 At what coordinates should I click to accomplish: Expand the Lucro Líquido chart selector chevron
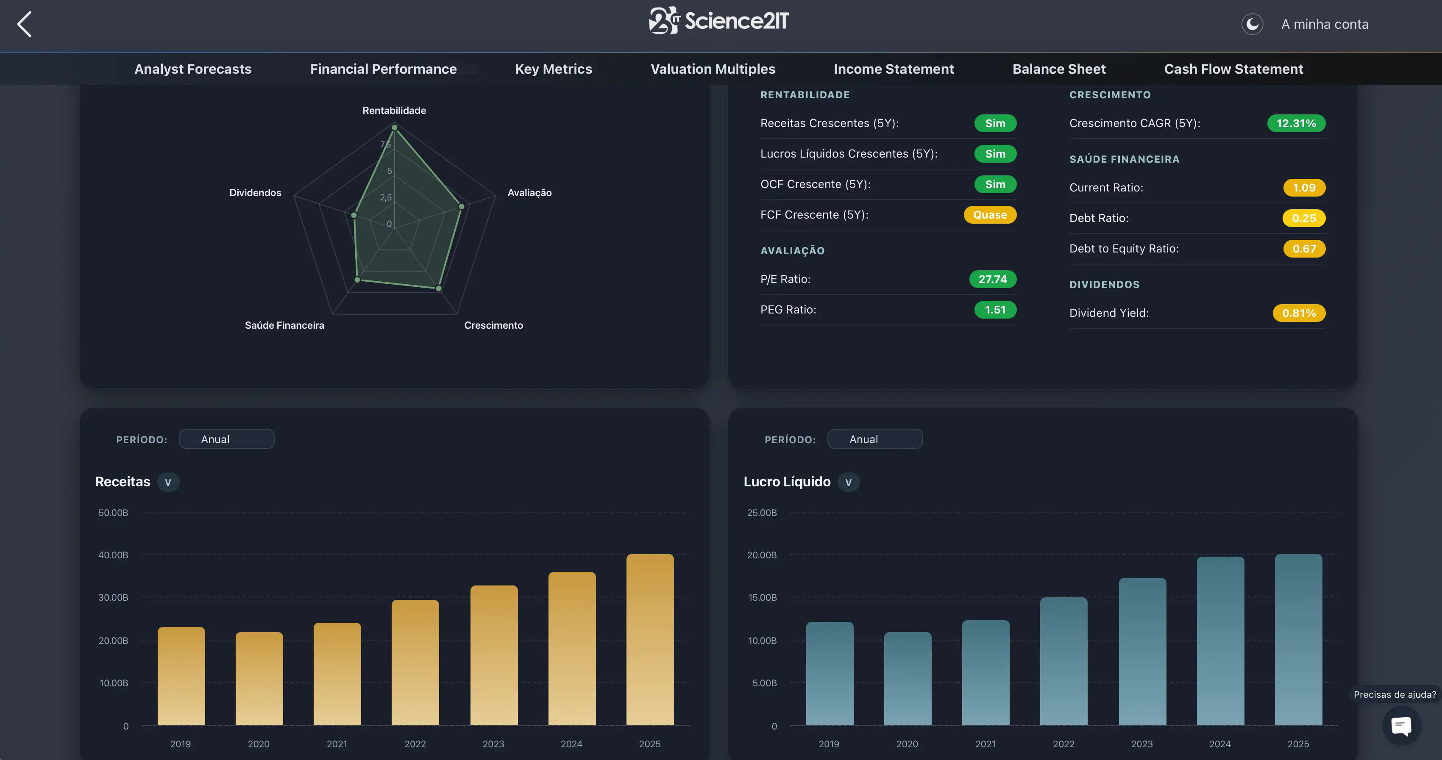848,482
